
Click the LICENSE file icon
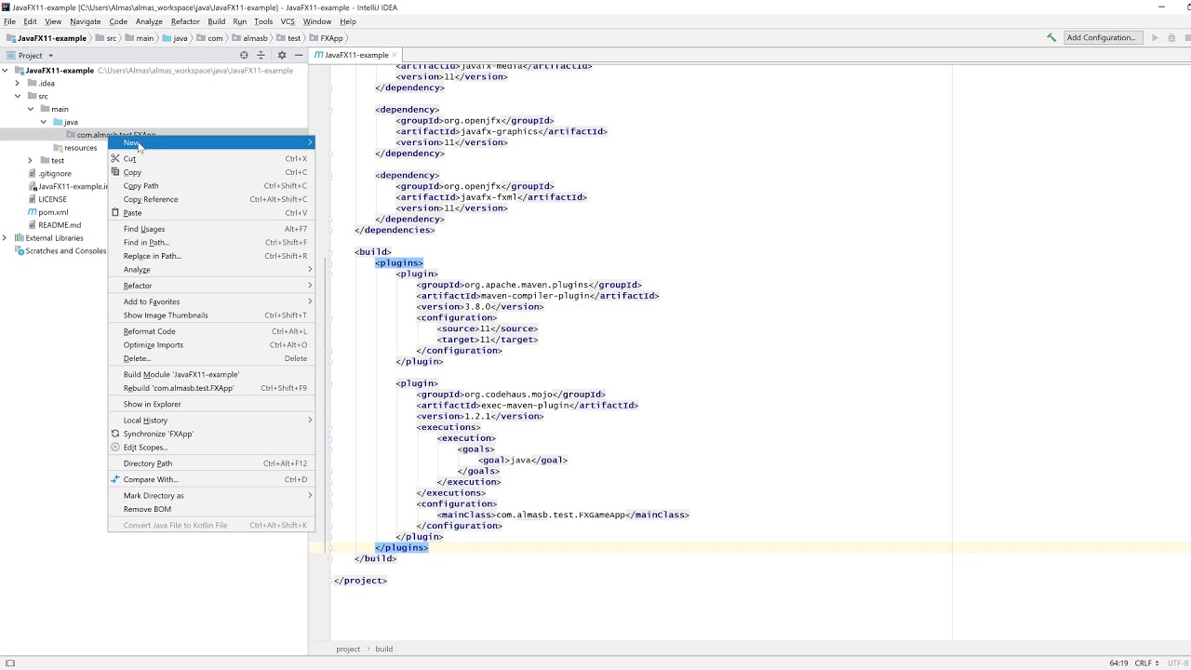point(32,199)
